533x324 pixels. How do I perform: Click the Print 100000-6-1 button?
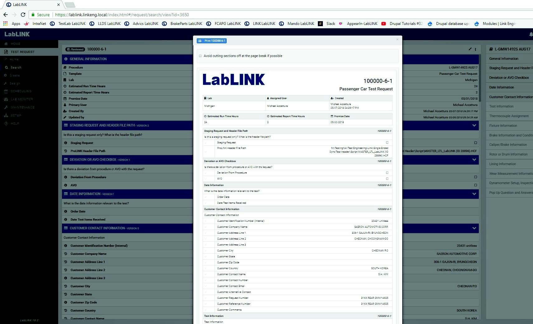(212, 40)
